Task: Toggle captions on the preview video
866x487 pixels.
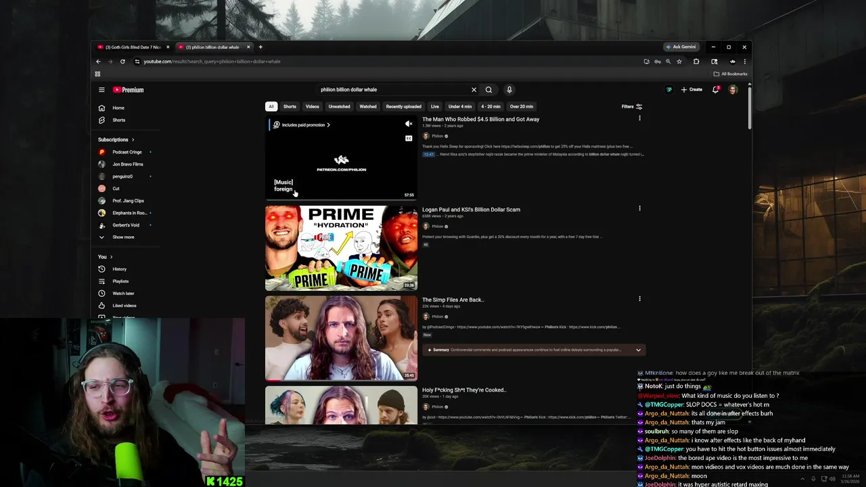Action: point(409,138)
